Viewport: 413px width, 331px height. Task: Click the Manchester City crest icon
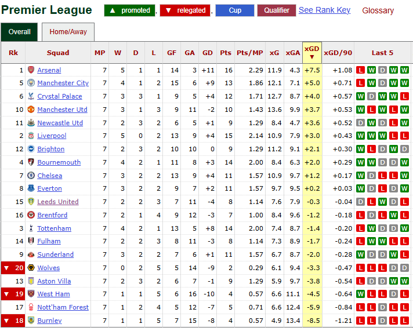(x=31, y=83)
